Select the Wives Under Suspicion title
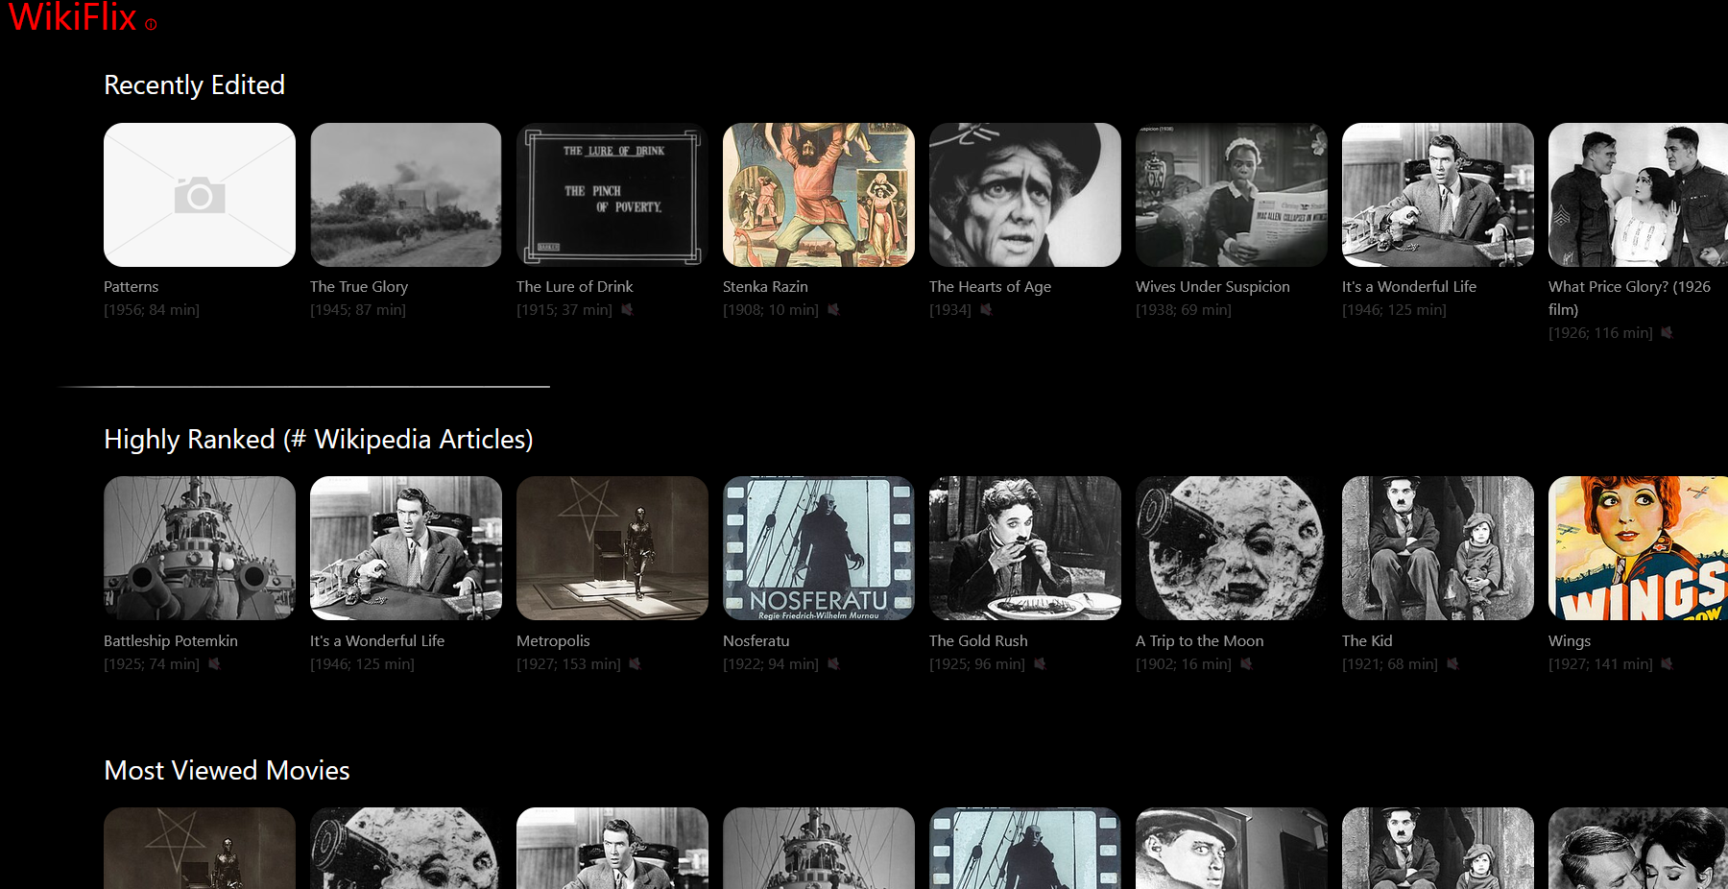 [1212, 286]
